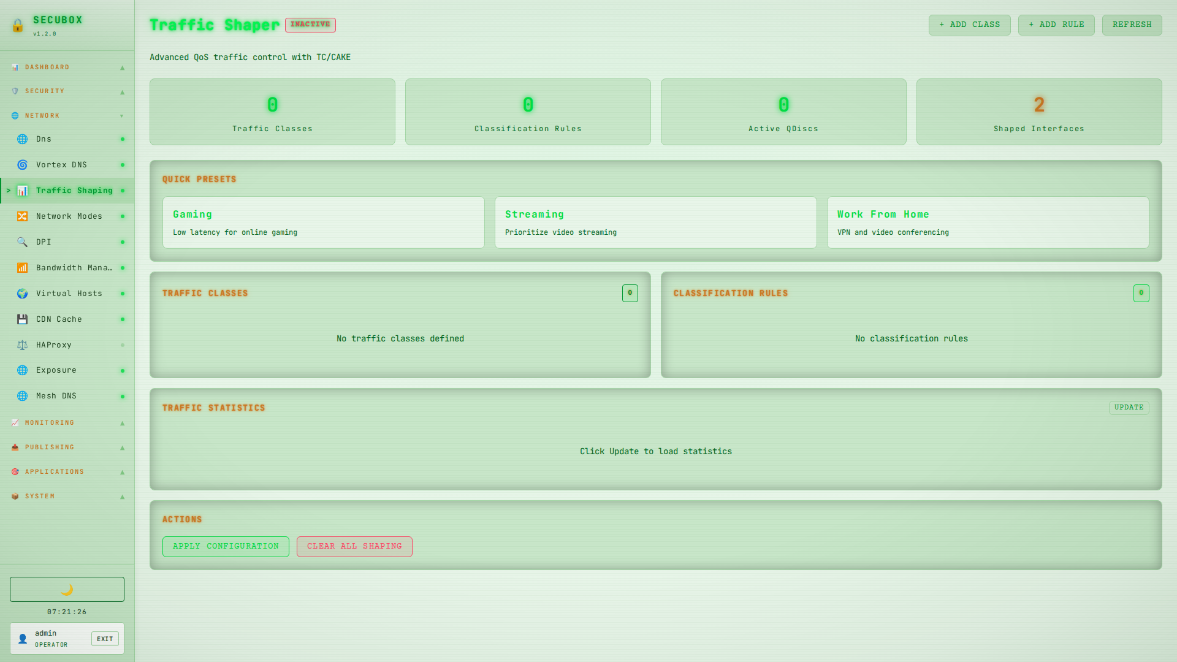Image resolution: width=1177 pixels, height=662 pixels.
Task: Click the Bandwidth Manager bars icon
Action: (x=22, y=268)
